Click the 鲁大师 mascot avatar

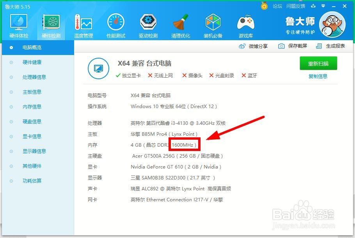(x=332, y=24)
